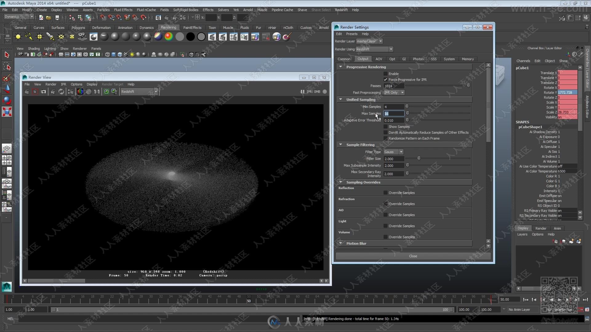Open the Output tab in Render Settings
This screenshot has height=332, width=591.
point(363,59)
